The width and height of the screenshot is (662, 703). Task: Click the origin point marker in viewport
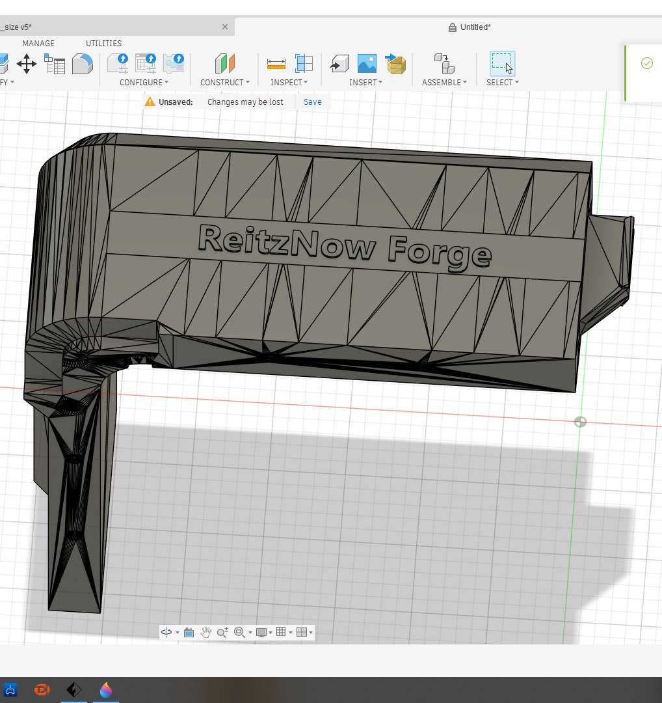point(580,422)
